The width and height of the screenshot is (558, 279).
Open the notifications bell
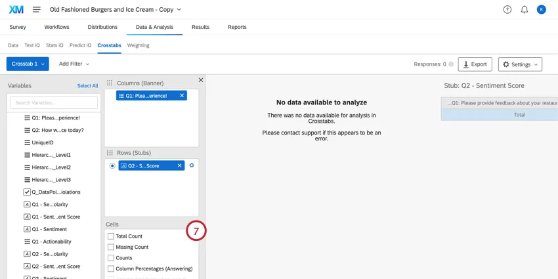[x=525, y=9]
